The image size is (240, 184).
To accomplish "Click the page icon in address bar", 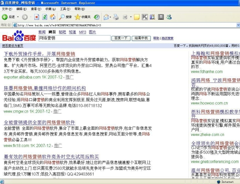I will coord(15,25).
